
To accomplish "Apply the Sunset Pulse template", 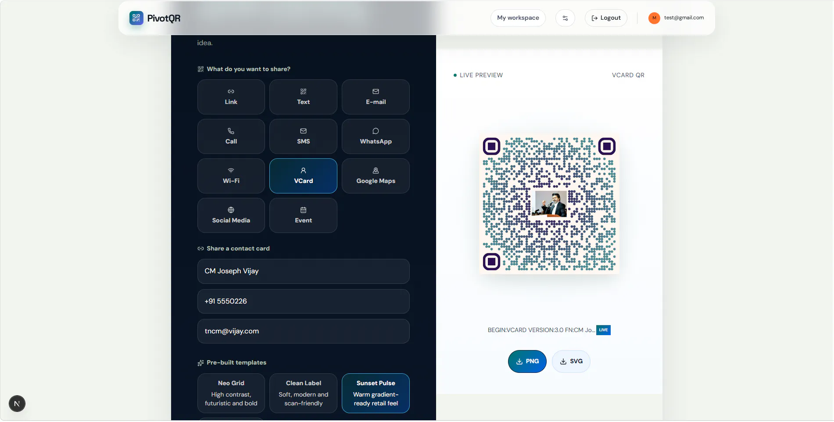I will pyautogui.click(x=376, y=393).
